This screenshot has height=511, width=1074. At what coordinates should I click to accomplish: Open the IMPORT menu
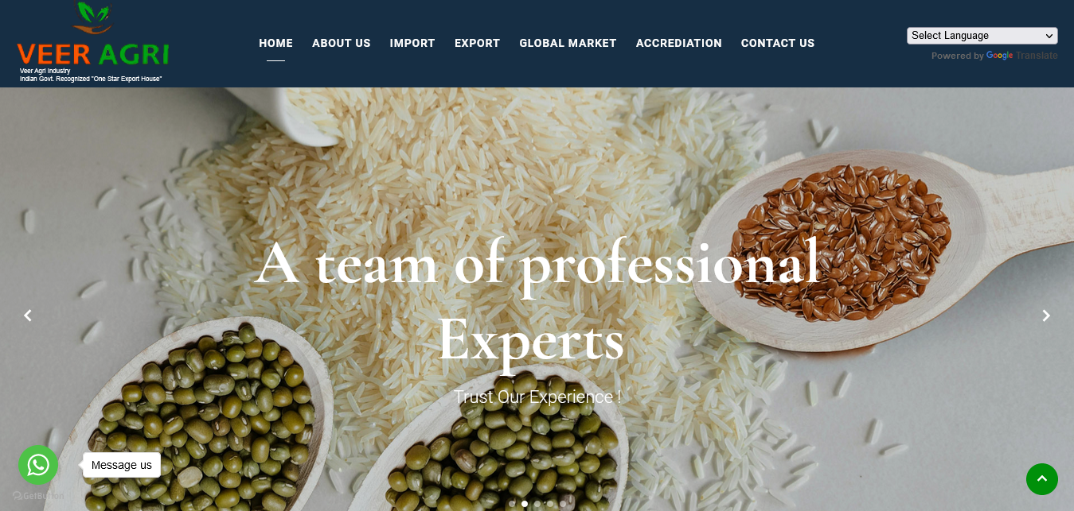click(x=412, y=43)
